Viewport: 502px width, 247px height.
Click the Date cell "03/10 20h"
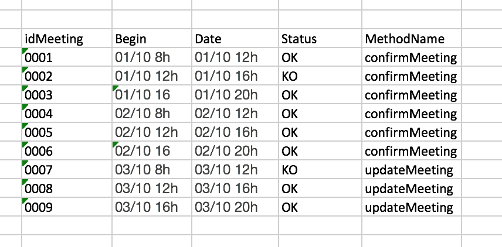[x=226, y=207]
